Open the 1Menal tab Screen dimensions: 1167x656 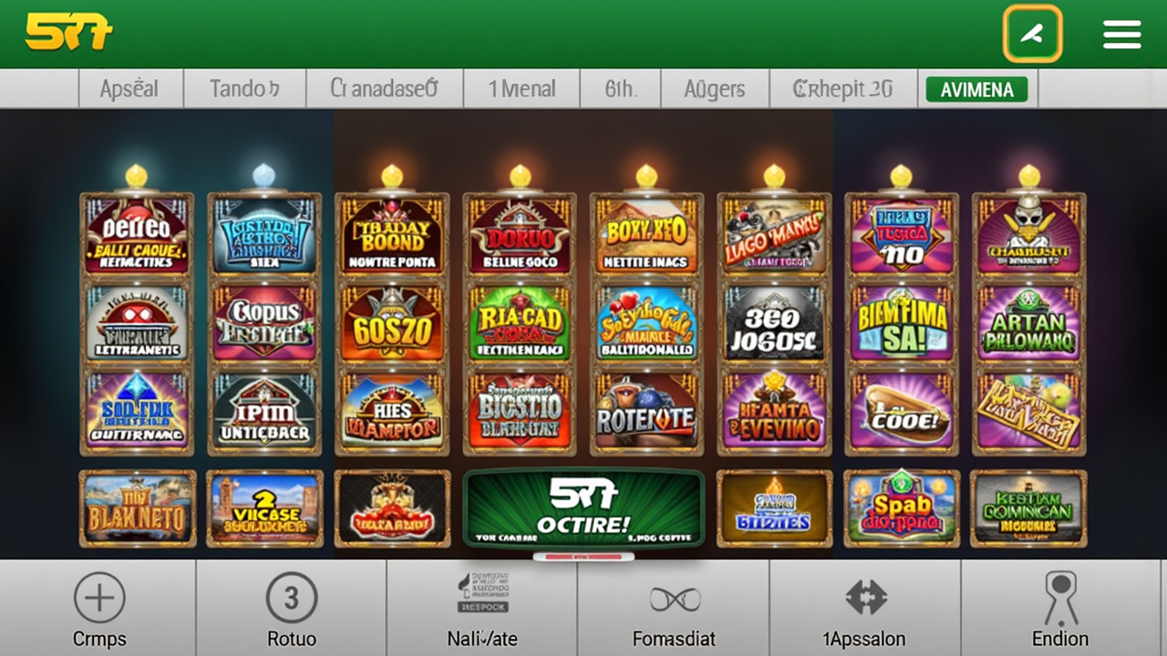(522, 89)
